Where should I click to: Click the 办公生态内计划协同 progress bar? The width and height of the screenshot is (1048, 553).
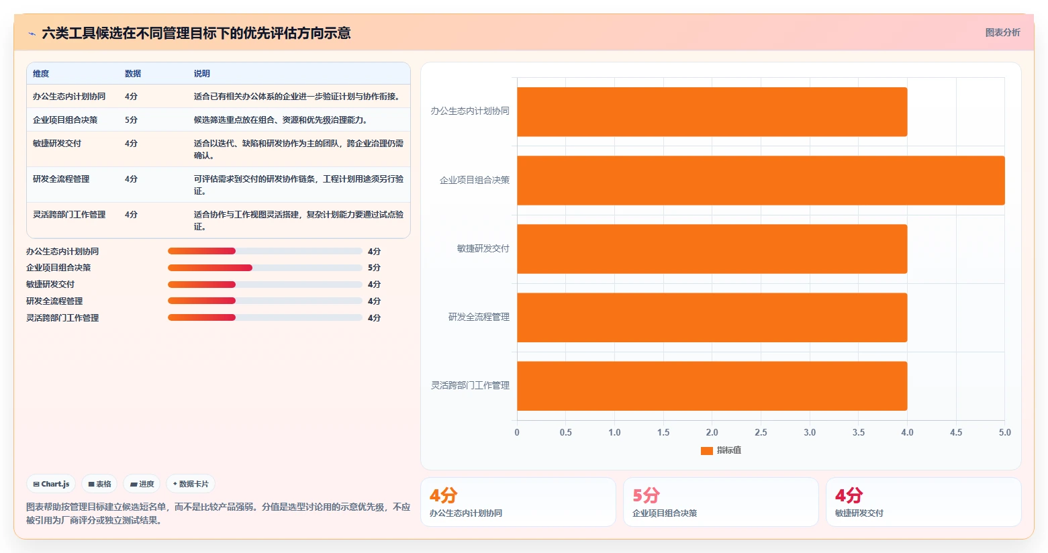coord(265,251)
